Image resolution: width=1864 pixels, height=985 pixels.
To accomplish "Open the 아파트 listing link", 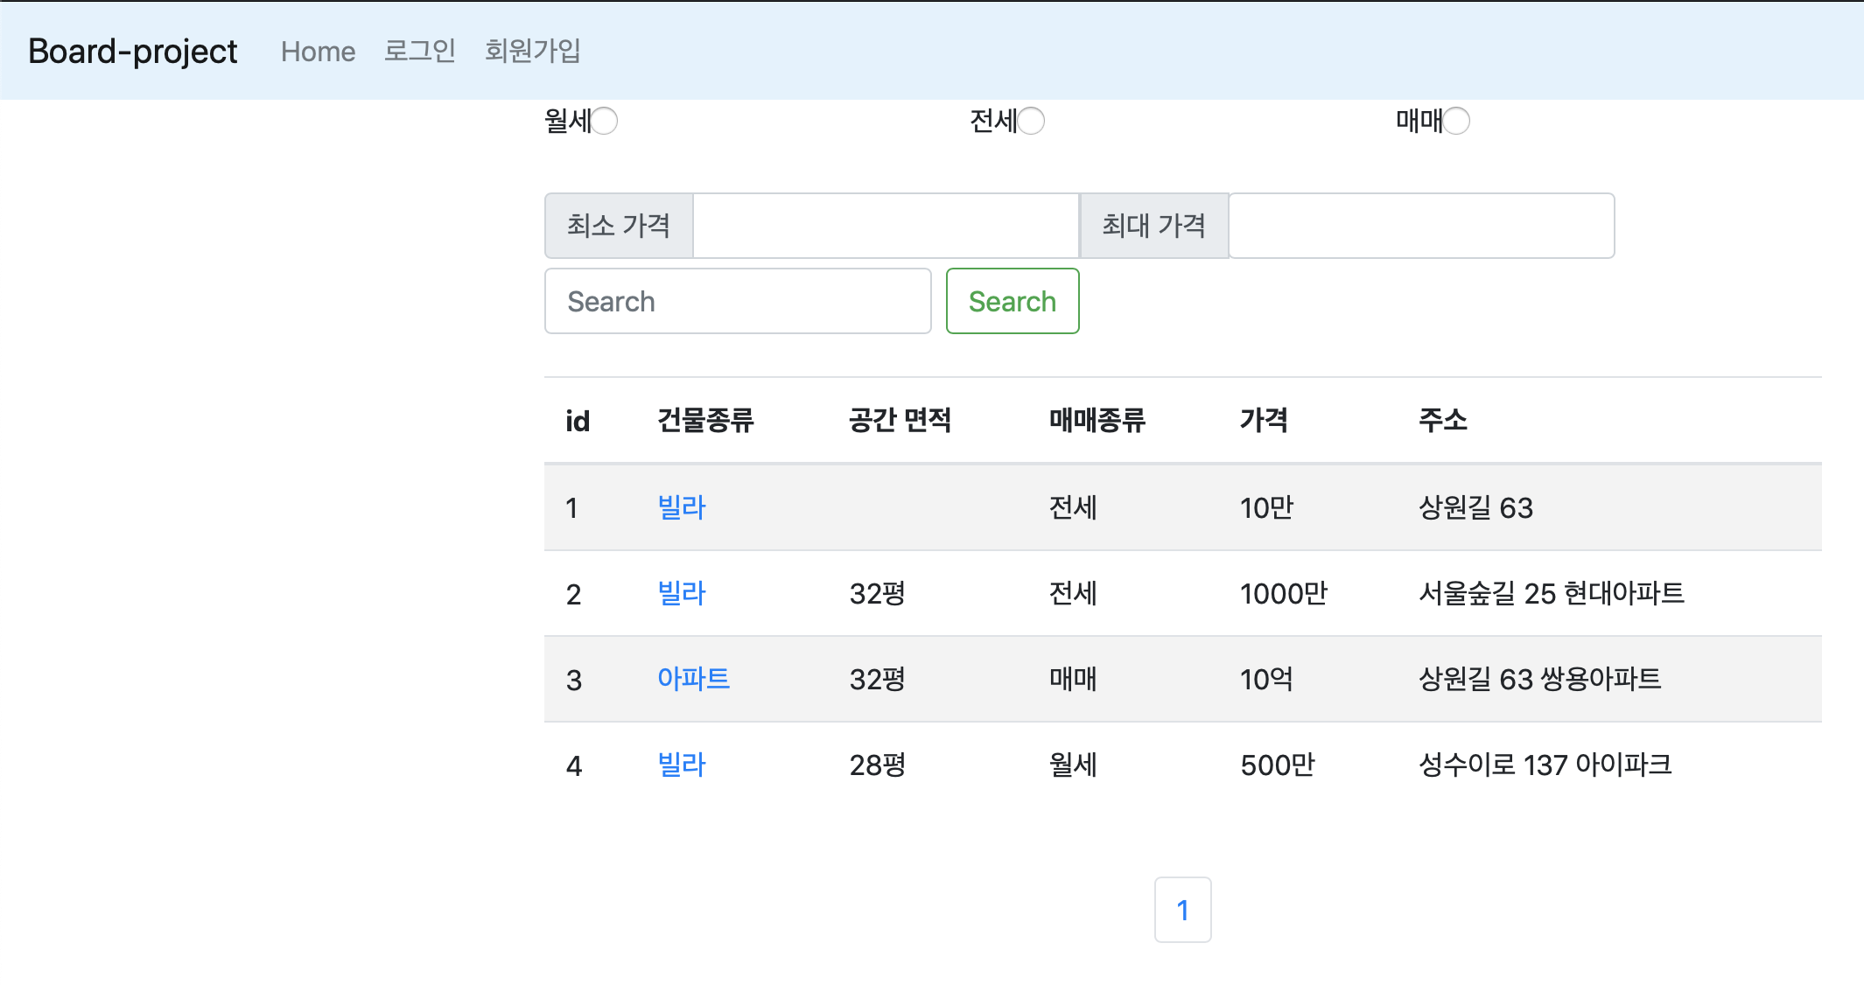I will 693,679.
